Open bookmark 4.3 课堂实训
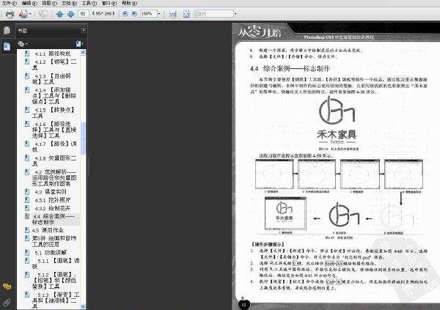440x310 pixels. click(x=50, y=192)
